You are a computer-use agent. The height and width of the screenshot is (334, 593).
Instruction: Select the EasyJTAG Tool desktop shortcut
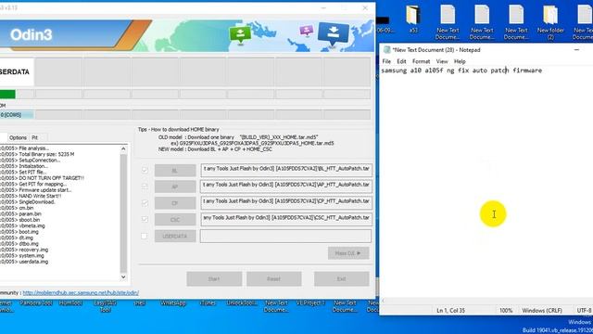(105, 306)
